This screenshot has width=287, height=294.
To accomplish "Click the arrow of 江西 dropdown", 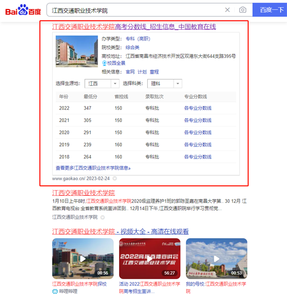I will (115, 84).
